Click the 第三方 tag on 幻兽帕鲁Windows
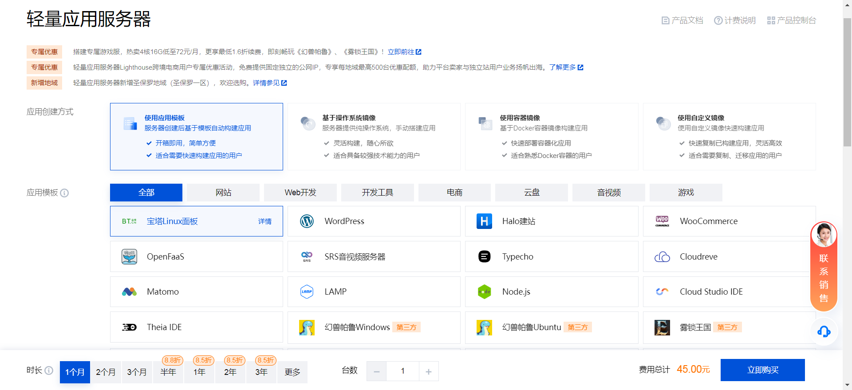The width and height of the screenshot is (852, 390). pos(406,327)
